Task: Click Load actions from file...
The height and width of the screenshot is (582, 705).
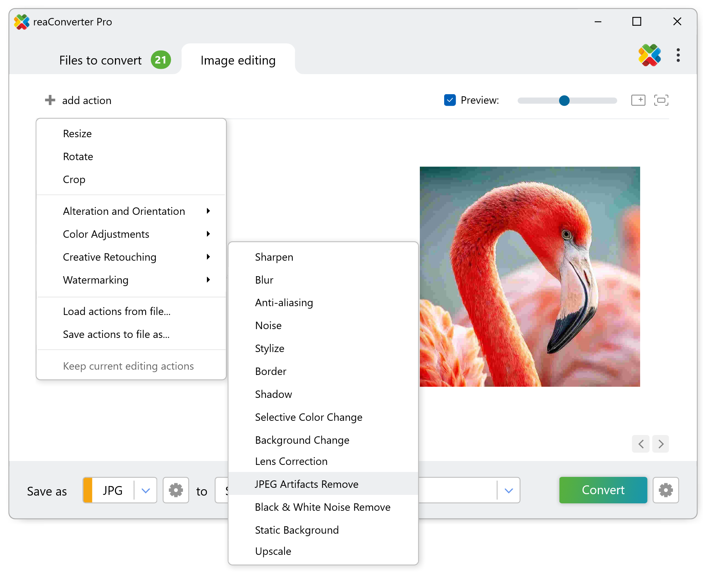Action: point(116,311)
